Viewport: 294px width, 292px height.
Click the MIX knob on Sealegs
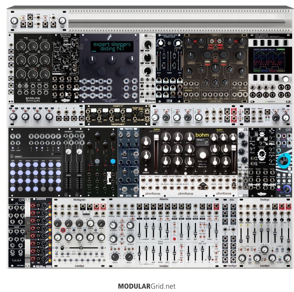[287, 258]
